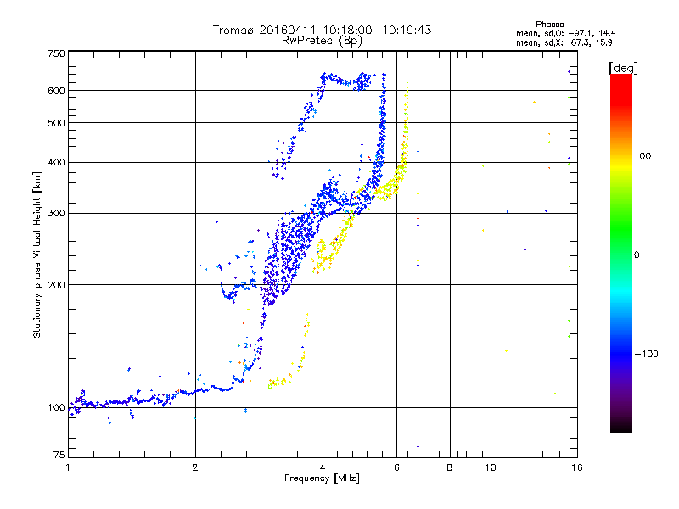The height and width of the screenshot is (509, 679).
Task: Click the '100' colorbar tick label
Action: (643, 156)
